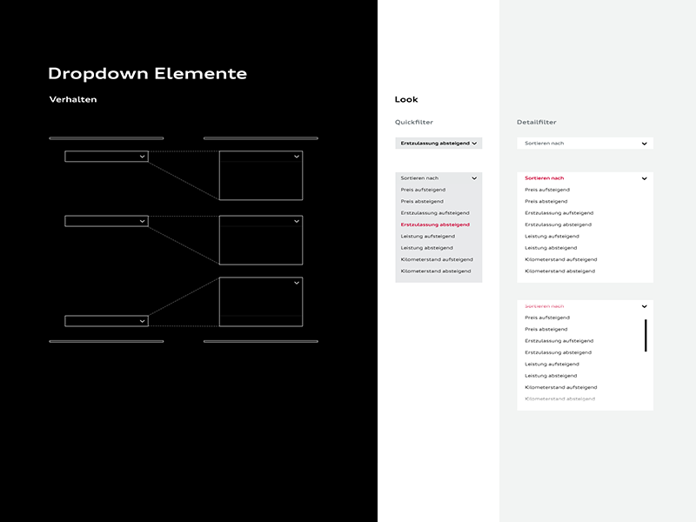
Task: Select 'Preis absteigend' in the Quickfilter list
Action: 422,202
